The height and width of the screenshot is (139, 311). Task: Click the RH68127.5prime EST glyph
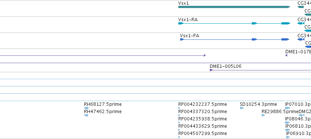86,108
